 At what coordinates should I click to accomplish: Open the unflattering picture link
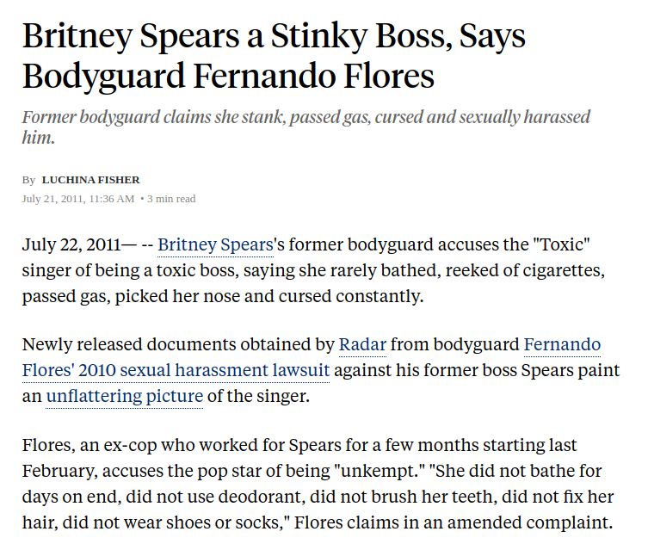(125, 396)
